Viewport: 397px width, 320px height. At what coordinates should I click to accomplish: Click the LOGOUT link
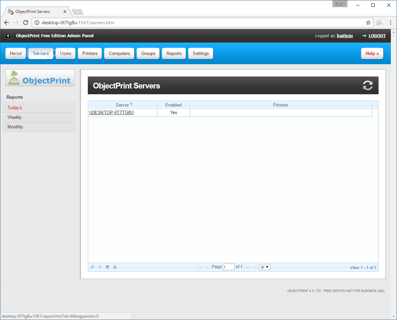click(377, 36)
